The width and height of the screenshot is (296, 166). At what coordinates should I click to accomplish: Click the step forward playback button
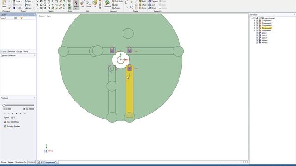tap(17, 113)
